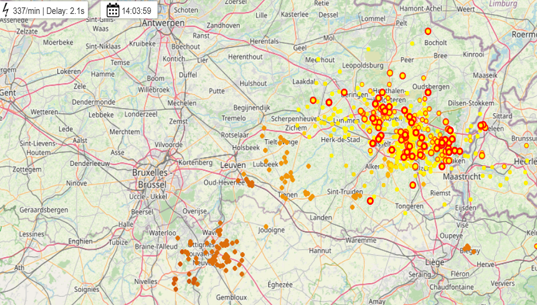Click the Mechelen town label
This screenshot has width=537, height=305.
click(x=182, y=103)
